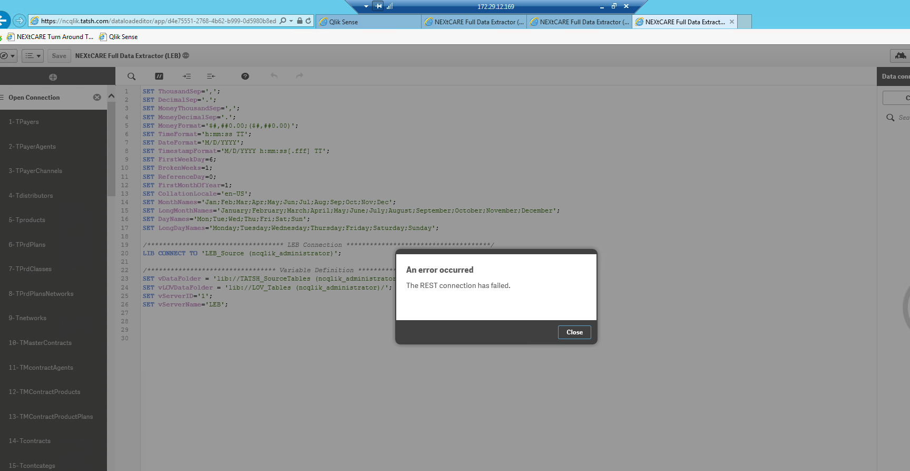Open the remote desktop bar dropdown arrow

pos(366,6)
